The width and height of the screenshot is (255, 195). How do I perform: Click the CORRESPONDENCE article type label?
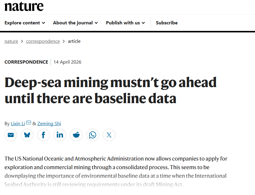[x=26, y=62]
